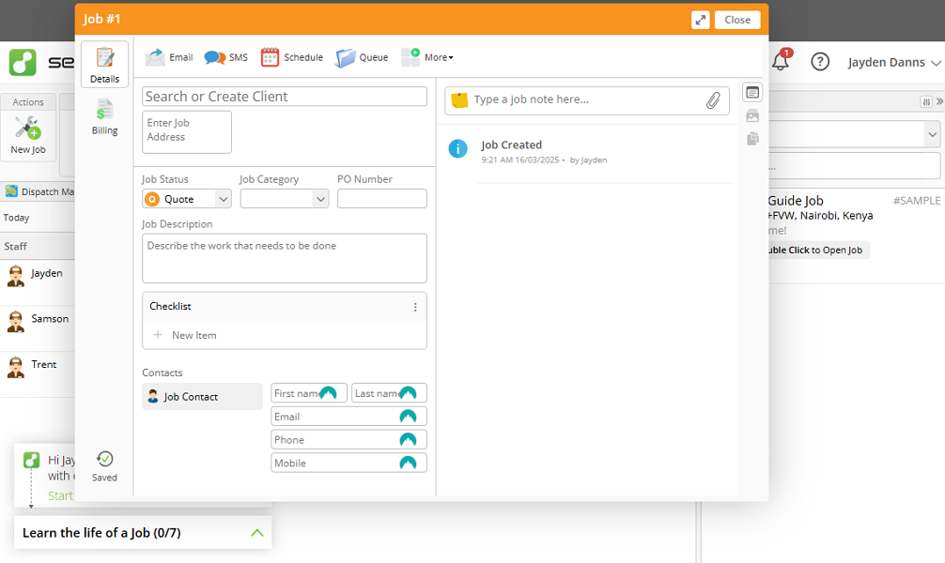
Task: Click the contact Phone field
Action: 349,439
